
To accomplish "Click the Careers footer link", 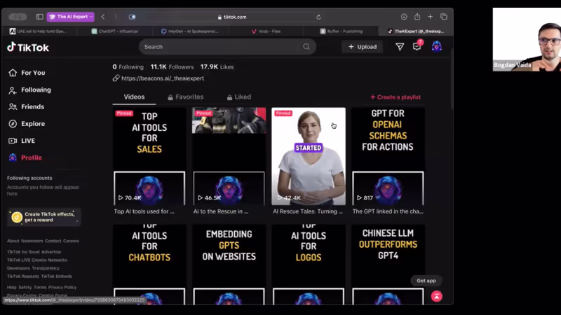I will (x=71, y=241).
